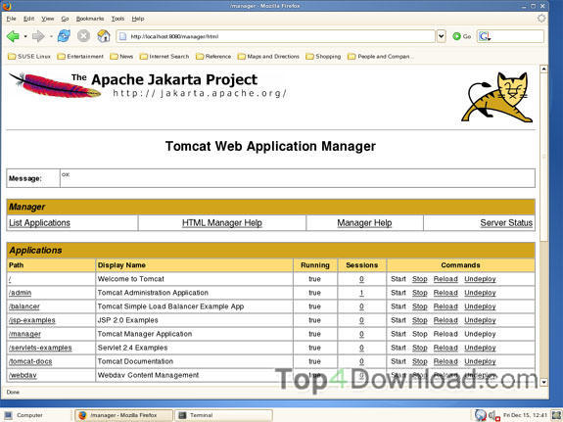563x422 pixels.
Task: Reload the page with the refresh icon
Action: coord(64,36)
